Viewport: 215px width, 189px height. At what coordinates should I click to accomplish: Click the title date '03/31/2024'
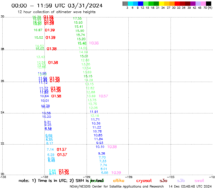click(85, 6)
